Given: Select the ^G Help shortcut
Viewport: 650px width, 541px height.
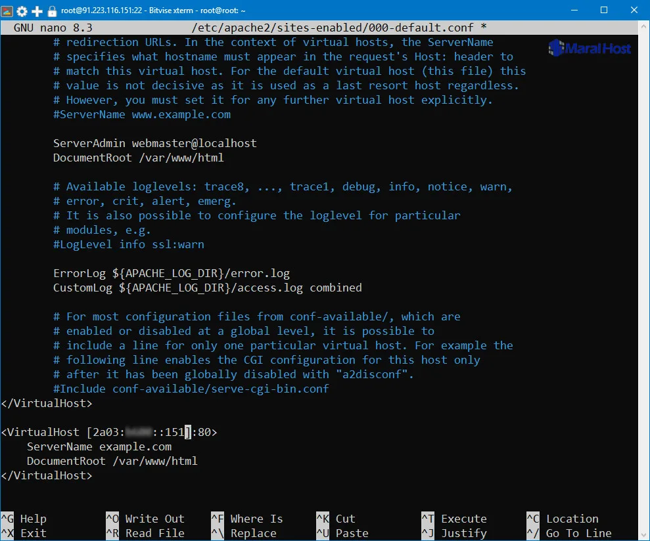Looking at the screenshot, I should 24,519.
